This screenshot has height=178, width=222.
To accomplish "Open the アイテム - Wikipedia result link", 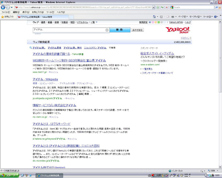I will pyautogui.click(x=45, y=79).
